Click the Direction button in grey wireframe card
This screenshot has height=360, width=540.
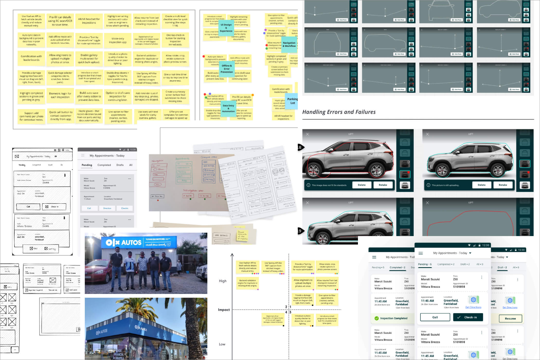tap(107, 208)
